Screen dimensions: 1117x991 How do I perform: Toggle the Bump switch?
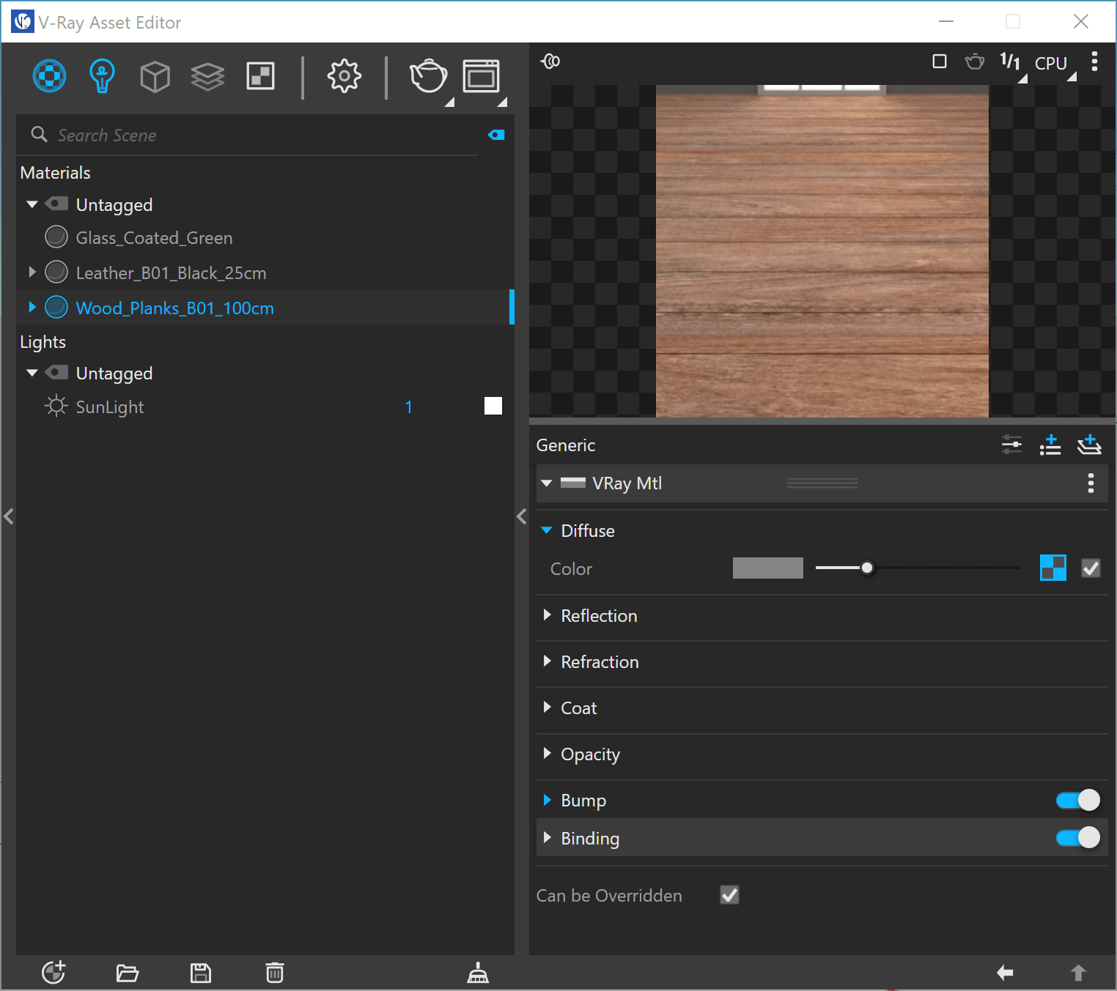1078,801
